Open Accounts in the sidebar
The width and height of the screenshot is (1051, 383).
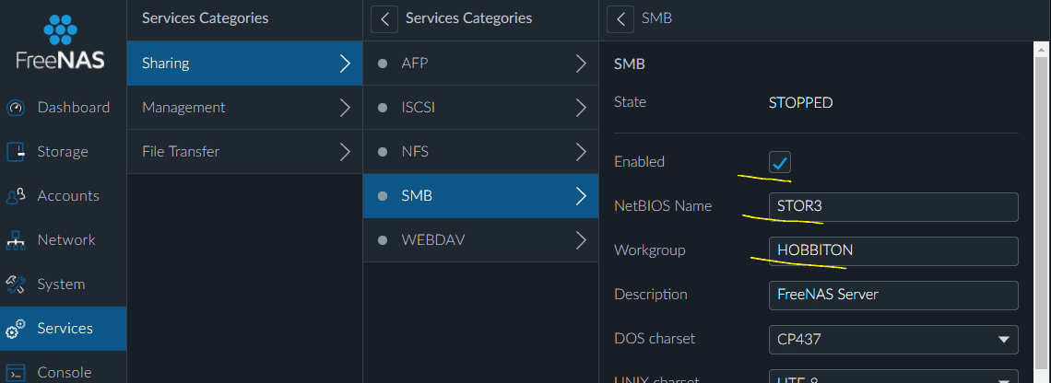coord(63,196)
